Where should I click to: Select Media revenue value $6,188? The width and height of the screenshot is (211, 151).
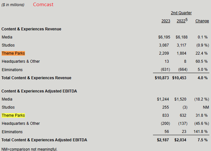point(182,37)
